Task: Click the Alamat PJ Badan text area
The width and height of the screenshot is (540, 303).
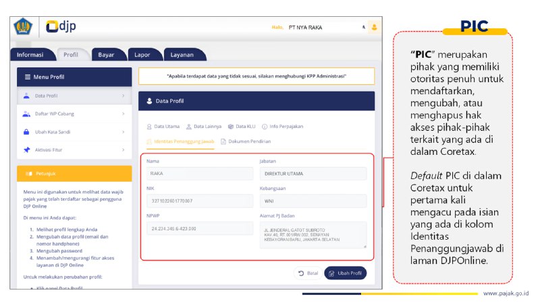Action: click(313, 235)
